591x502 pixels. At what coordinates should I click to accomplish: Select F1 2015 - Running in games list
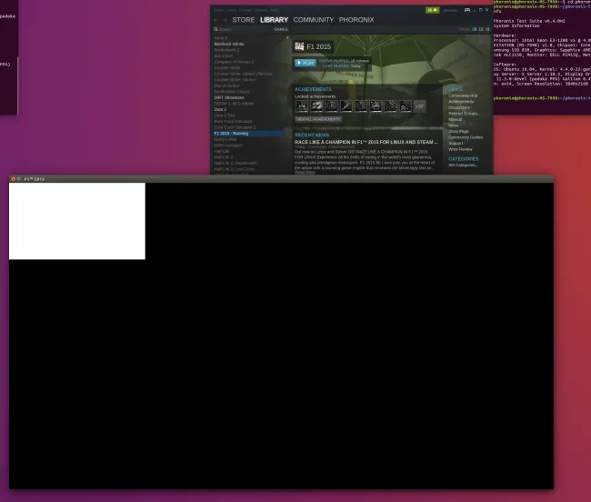pos(249,134)
